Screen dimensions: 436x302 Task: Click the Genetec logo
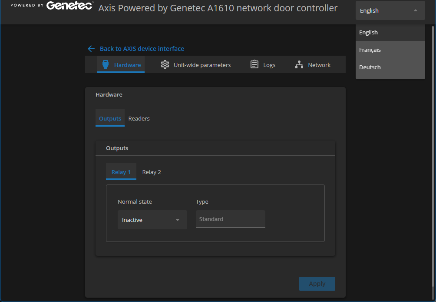coord(69,6)
